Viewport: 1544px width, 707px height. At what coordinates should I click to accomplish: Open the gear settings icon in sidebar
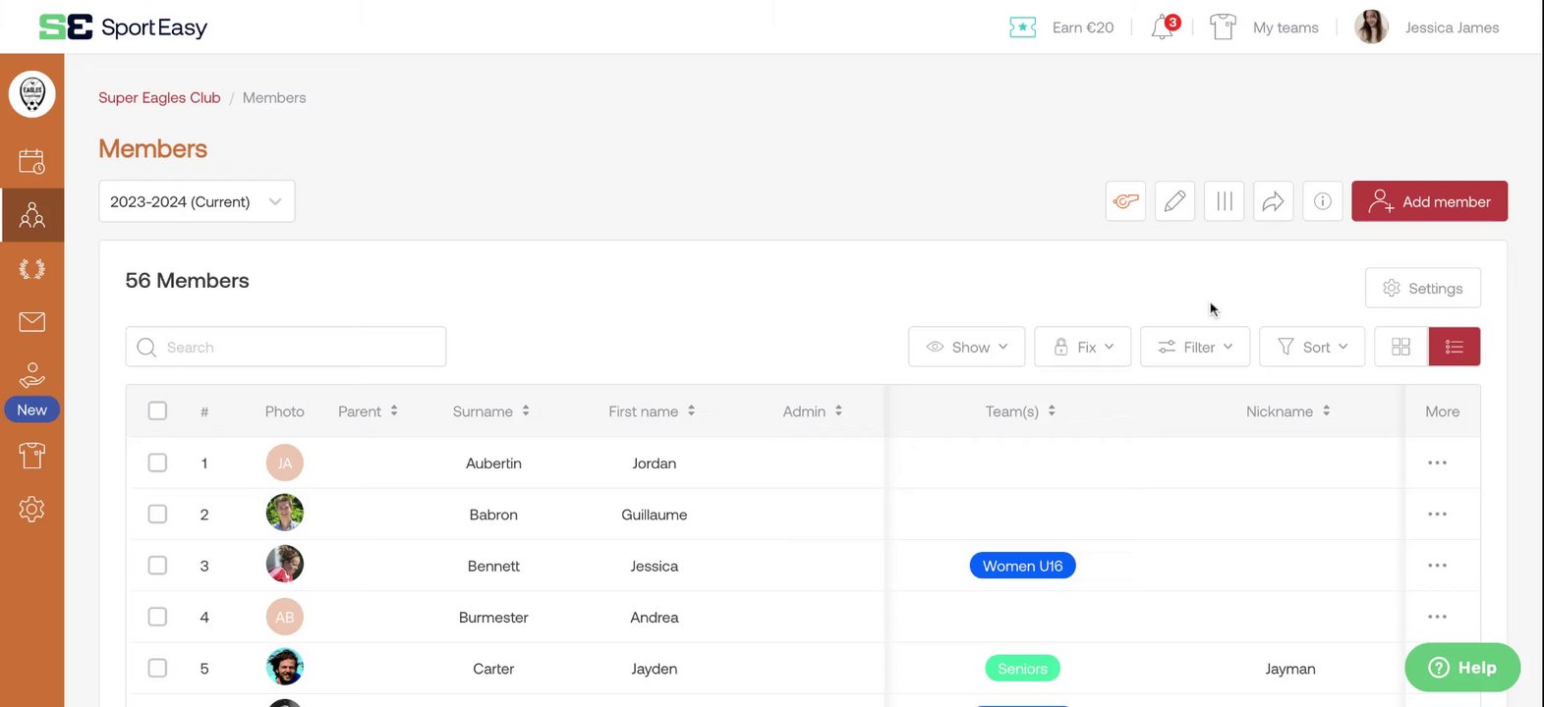click(x=32, y=509)
